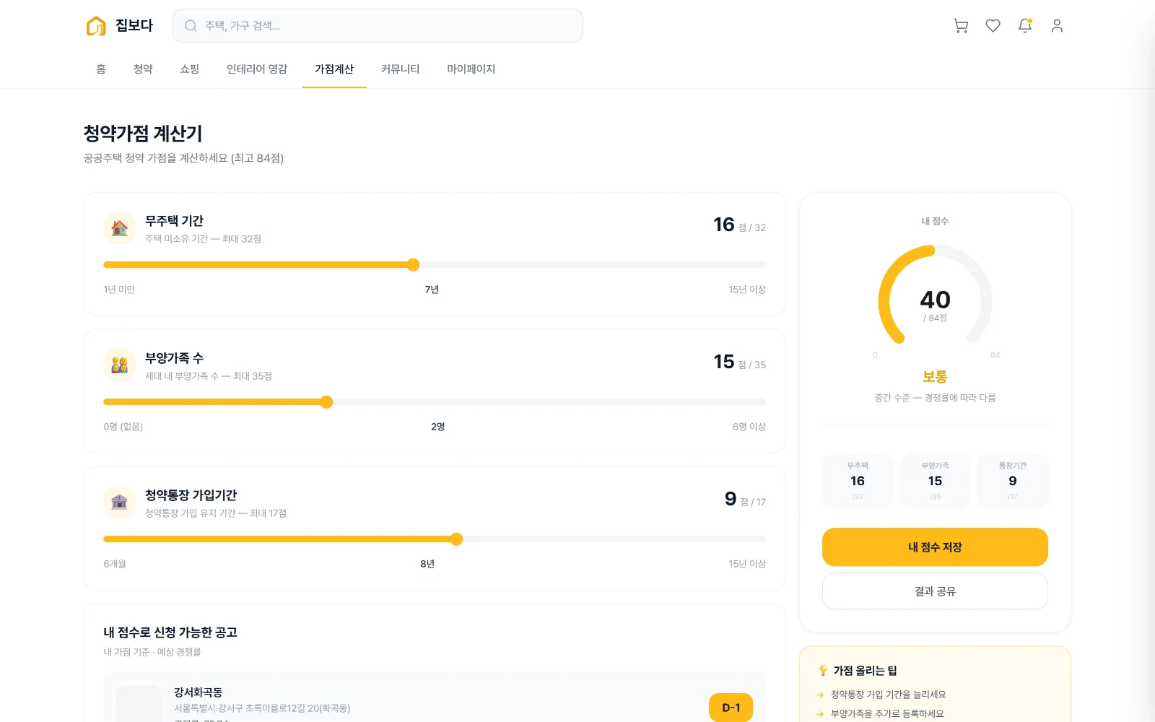The image size is (1155, 722).
Task: Click the search magnifier icon
Action: tap(191, 26)
